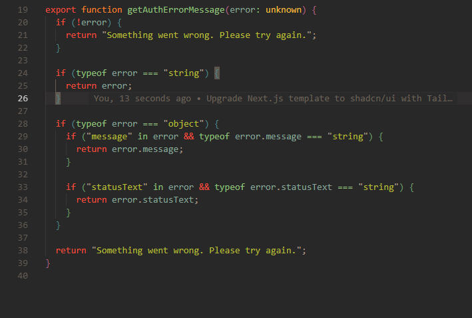Click line number 26 in gutter
The image size is (472, 318).
[23, 99]
